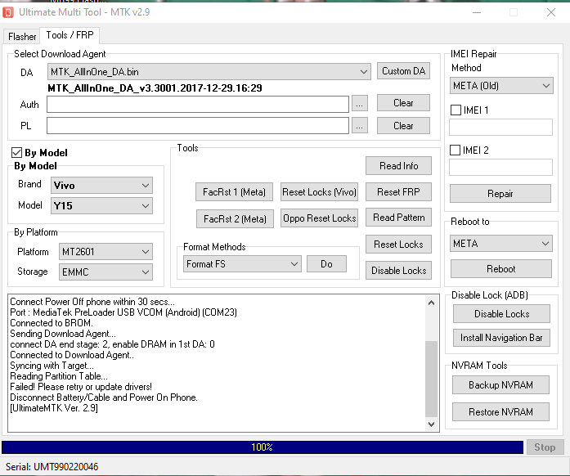Open the DA file dropdown

pos(209,72)
